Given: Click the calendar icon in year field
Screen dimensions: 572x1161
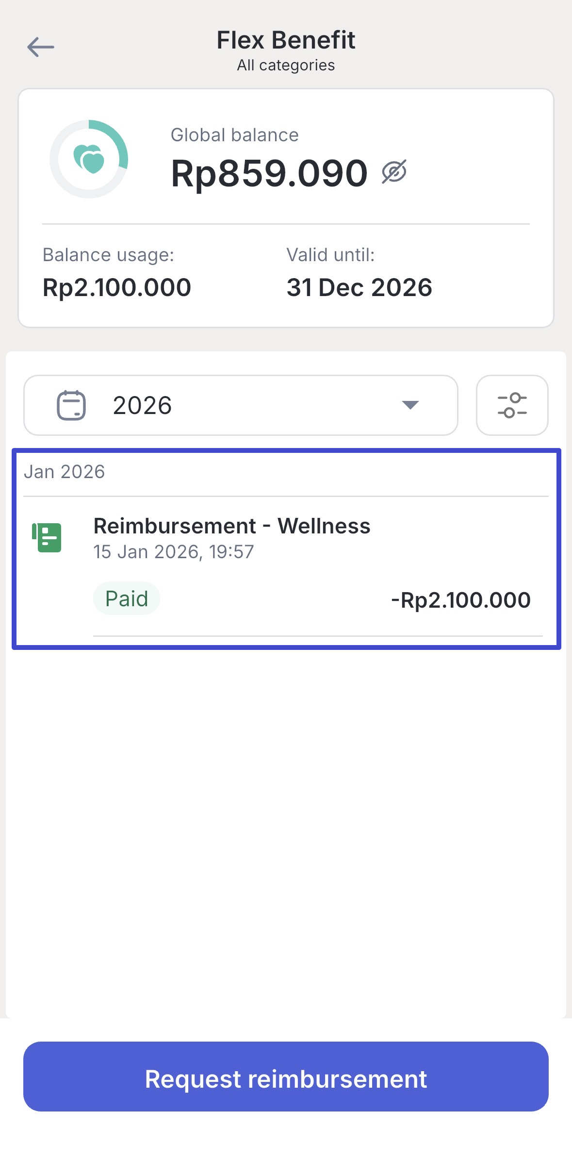Looking at the screenshot, I should pyautogui.click(x=71, y=405).
